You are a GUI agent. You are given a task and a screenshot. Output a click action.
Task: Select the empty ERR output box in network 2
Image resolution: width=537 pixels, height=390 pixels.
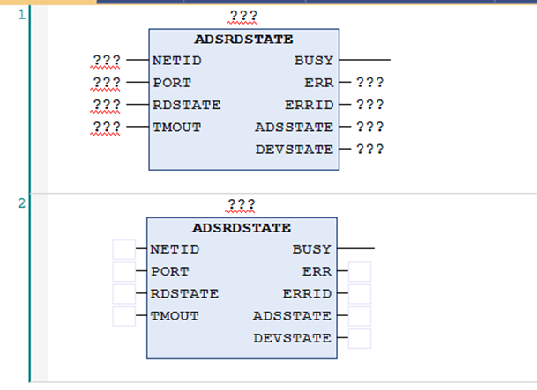click(360, 271)
